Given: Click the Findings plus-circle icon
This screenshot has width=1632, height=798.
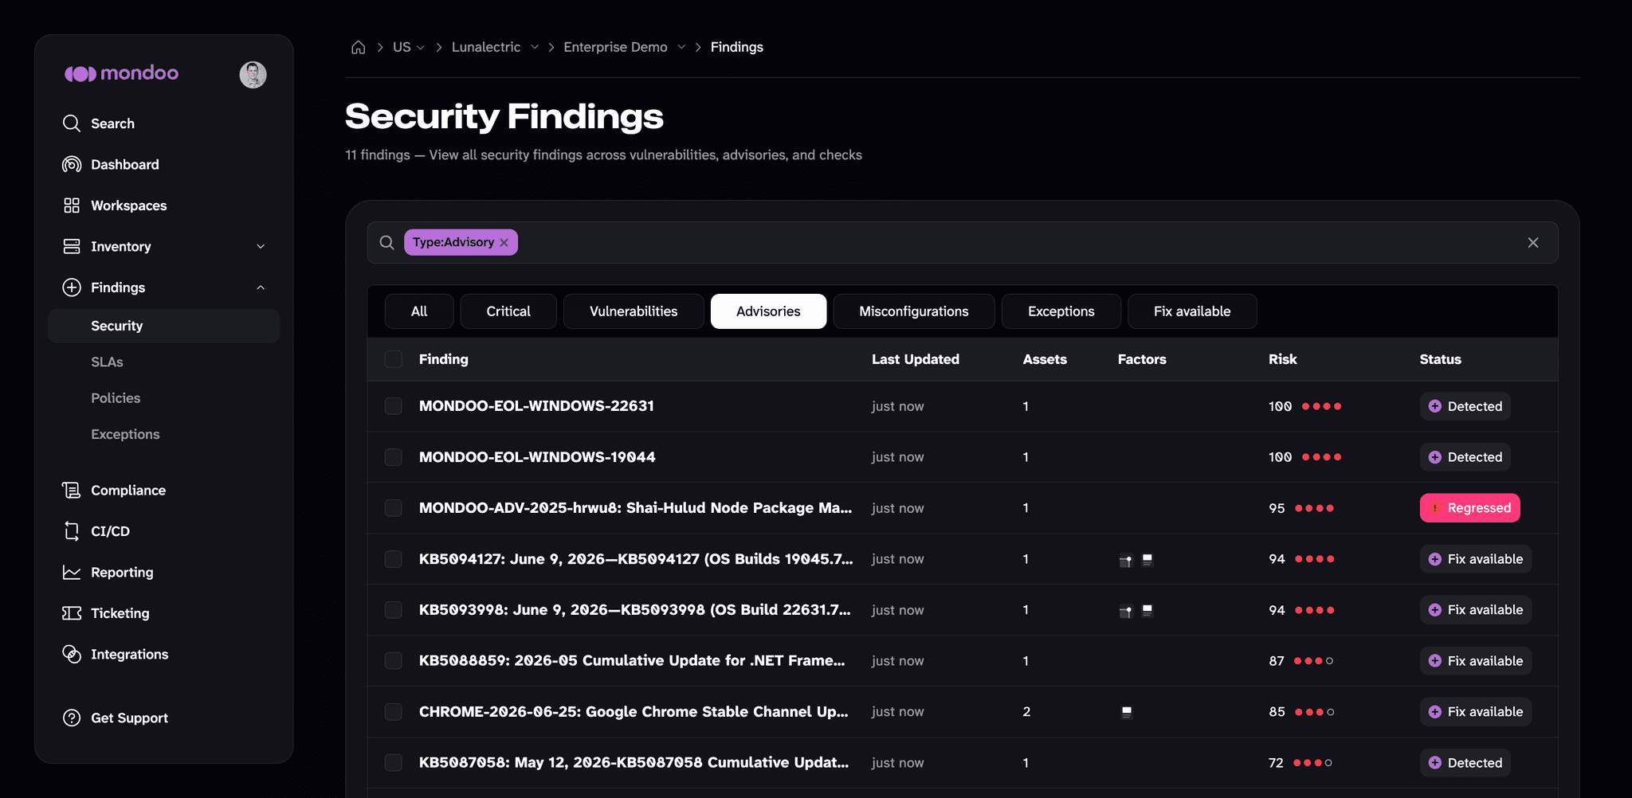Looking at the screenshot, I should click(72, 288).
